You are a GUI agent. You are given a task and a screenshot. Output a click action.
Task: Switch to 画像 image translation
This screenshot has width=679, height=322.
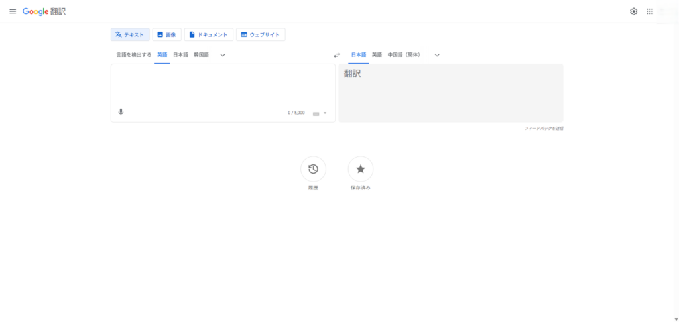click(166, 34)
